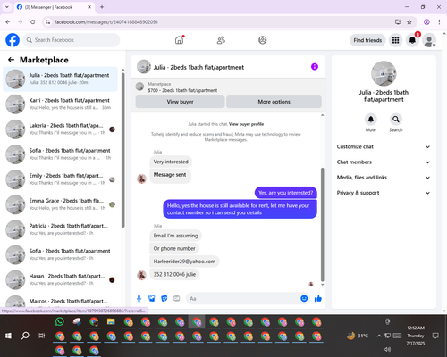
Task: Open Windows Task View
Action: pyautogui.click(x=42, y=336)
